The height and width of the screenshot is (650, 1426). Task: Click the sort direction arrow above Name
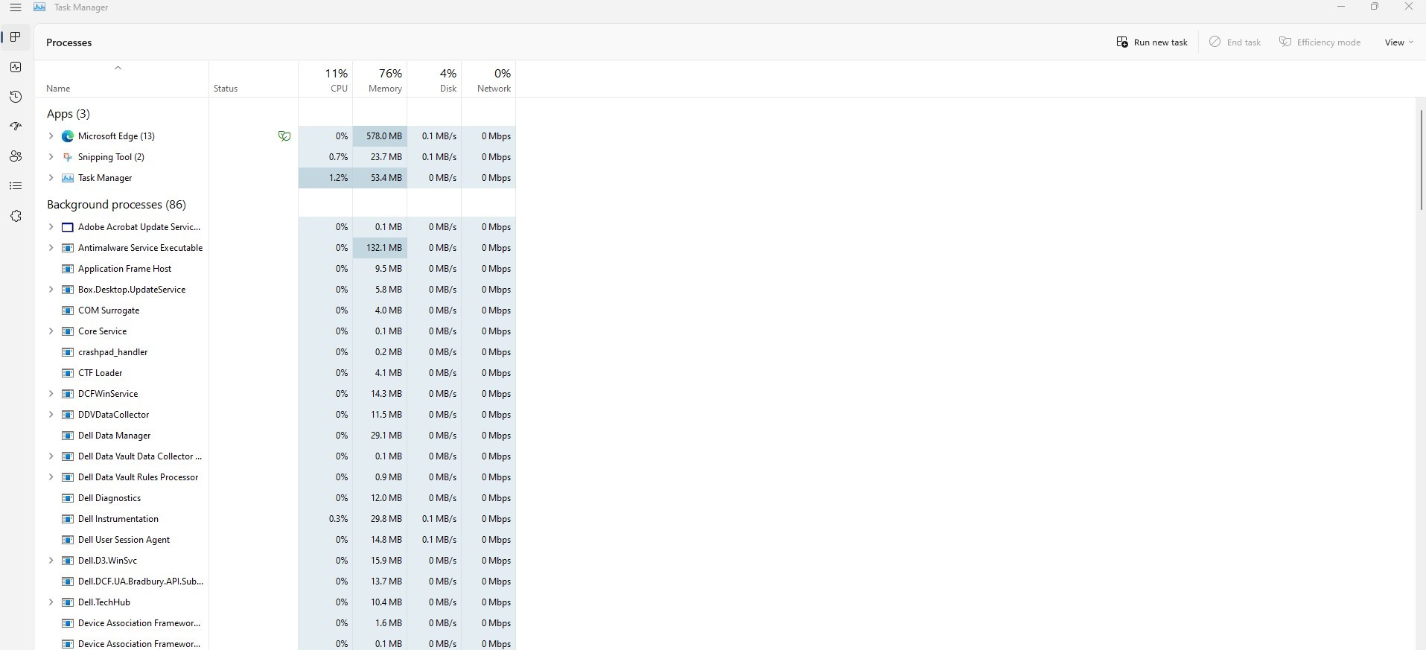coord(118,68)
